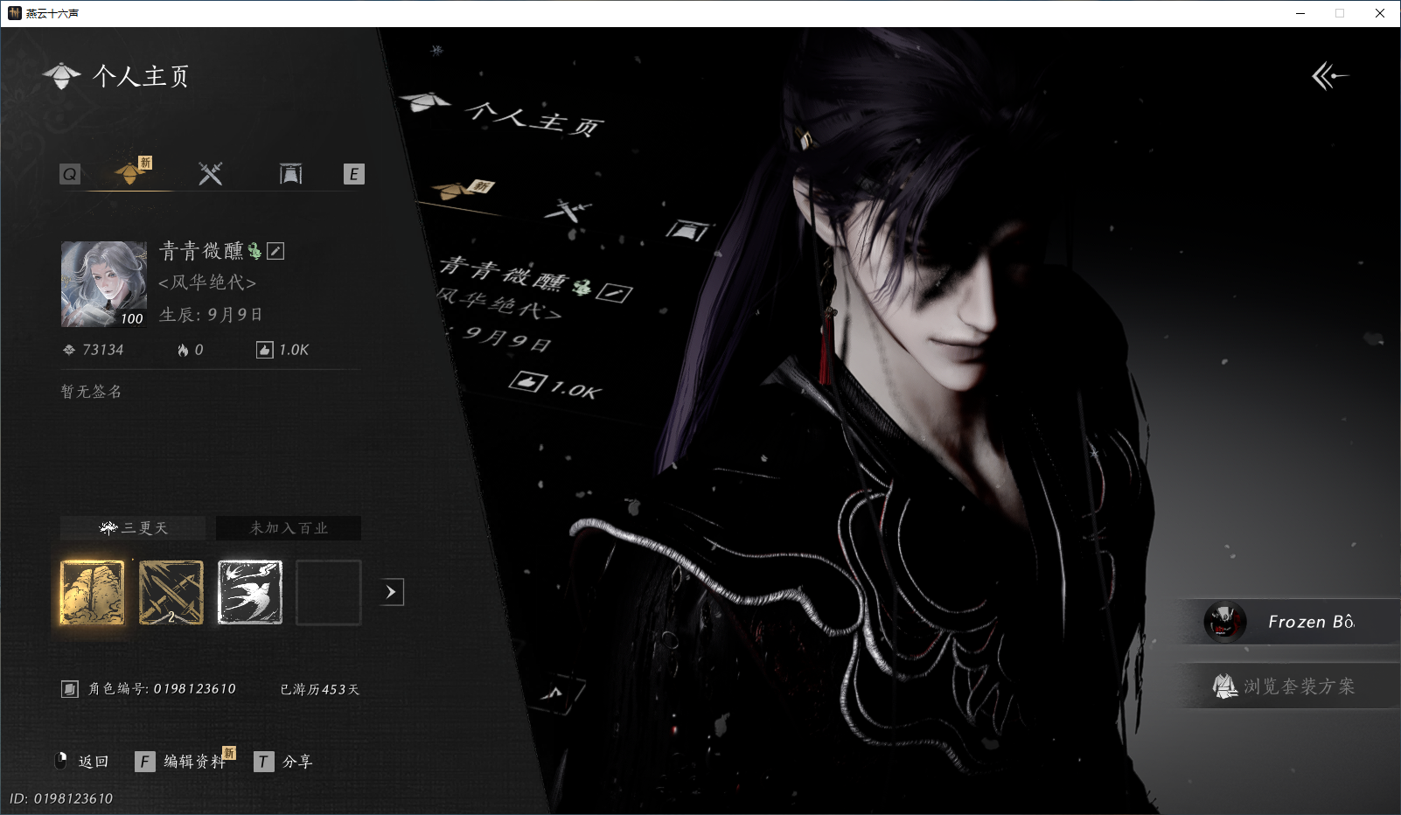Expand skill list with right chevron arrow

pos(392,592)
